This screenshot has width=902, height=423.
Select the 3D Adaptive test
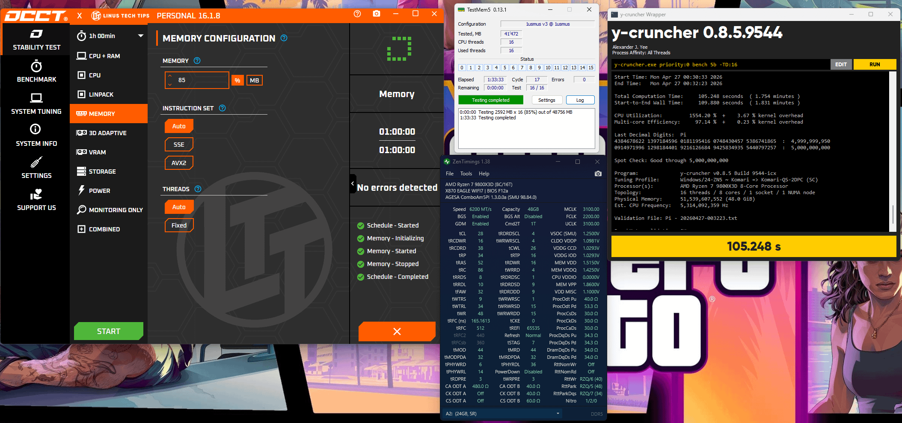click(108, 133)
